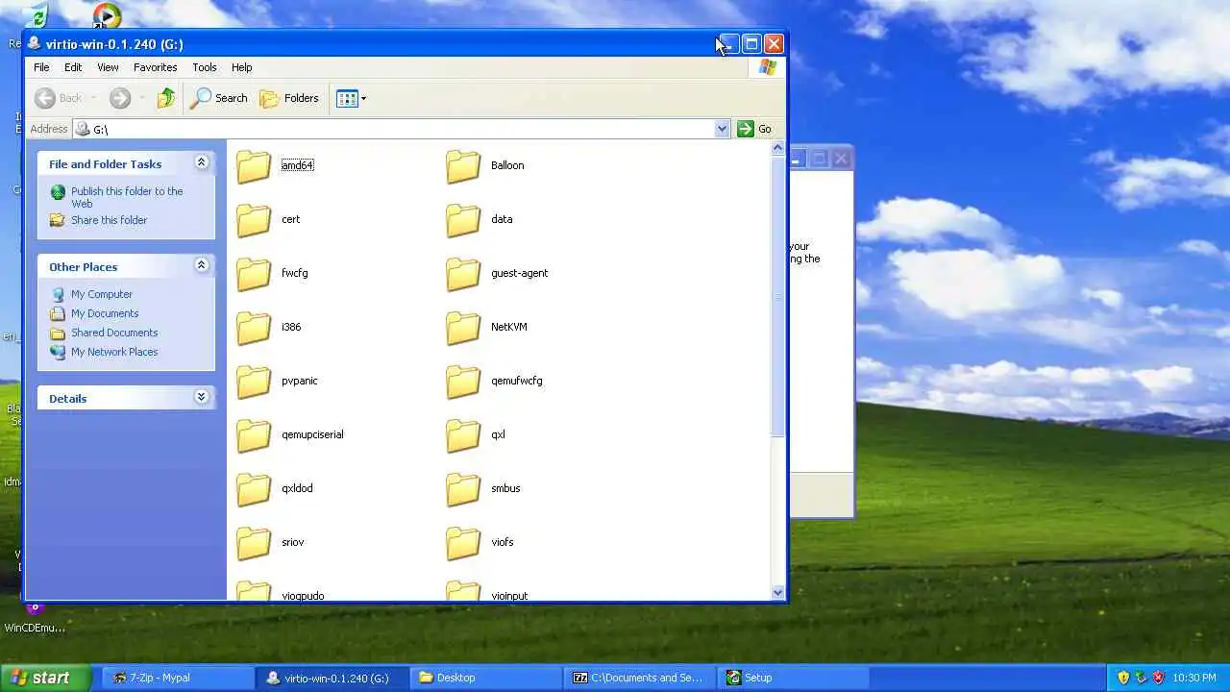Select the NetKVM folder icon

463,327
